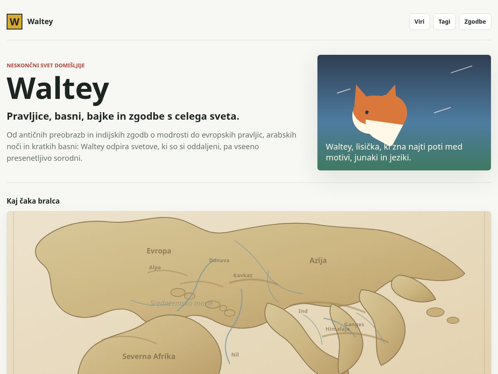Open the Tagi navigation button
Screen dimensions: 498x374
444,22
